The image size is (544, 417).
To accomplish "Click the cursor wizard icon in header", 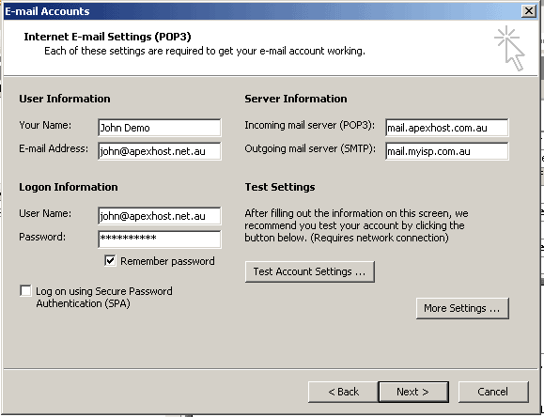I will [x=509, y=48].
